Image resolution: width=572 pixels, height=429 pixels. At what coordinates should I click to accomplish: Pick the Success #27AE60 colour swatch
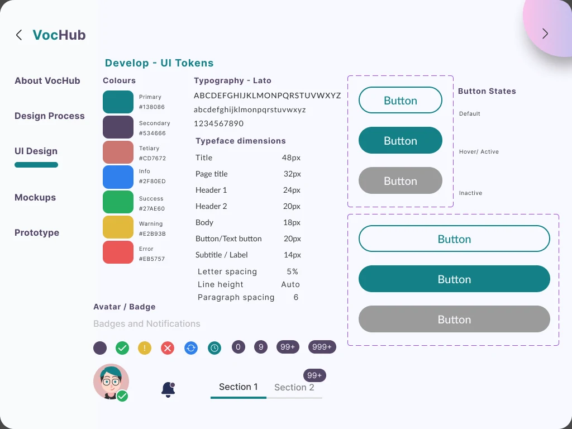118,202
